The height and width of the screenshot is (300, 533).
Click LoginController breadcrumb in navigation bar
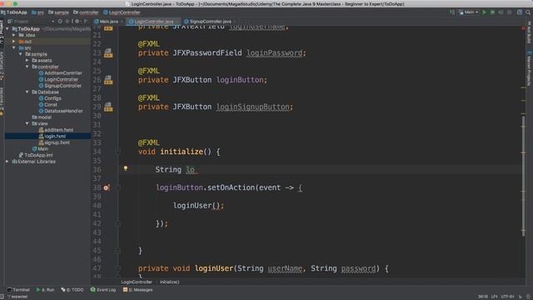pyautogui.click(x=122, y=12)
